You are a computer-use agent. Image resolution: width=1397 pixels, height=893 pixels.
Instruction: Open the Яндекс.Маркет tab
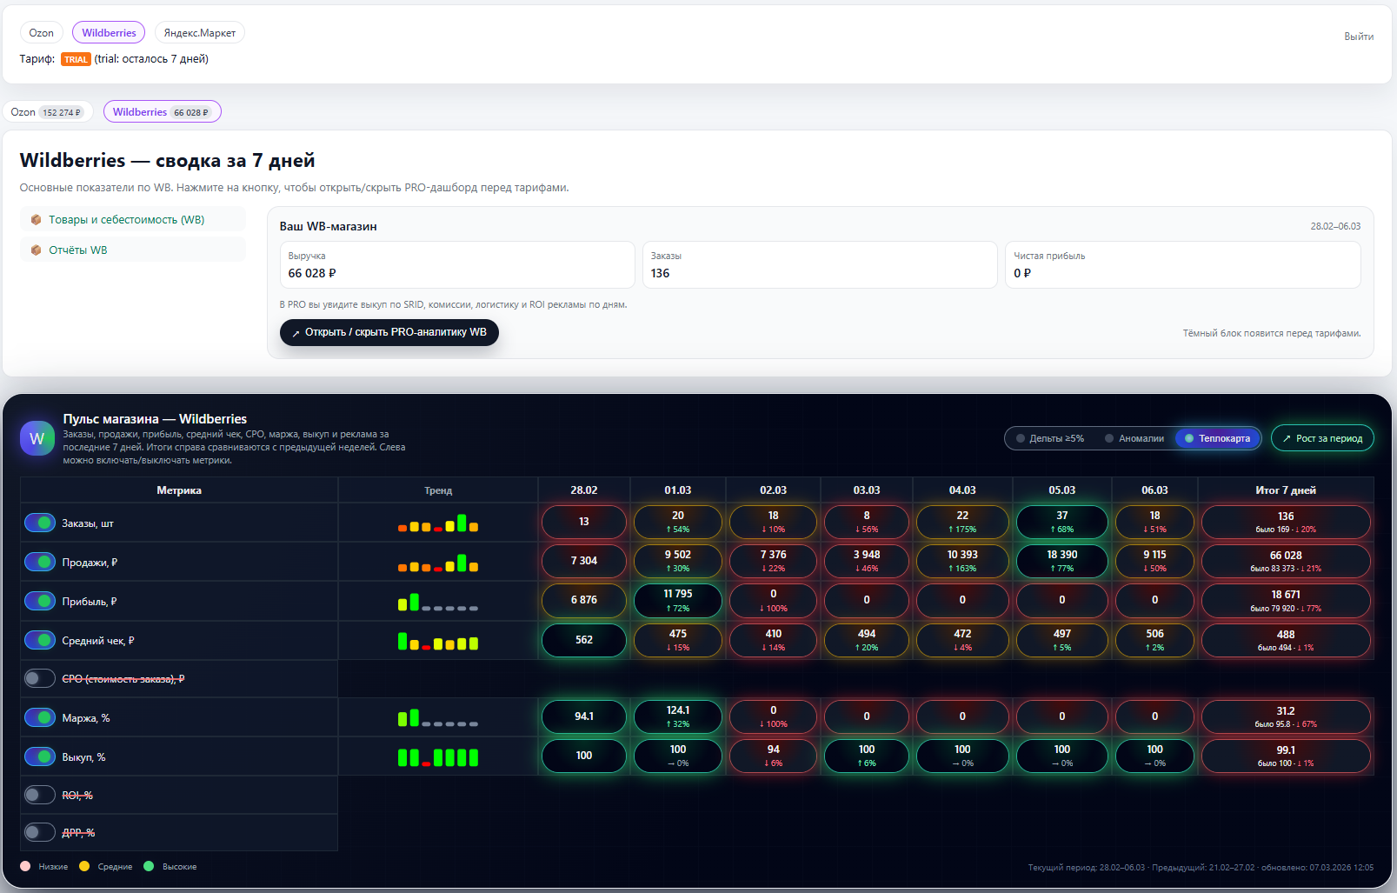coord(200,33)
